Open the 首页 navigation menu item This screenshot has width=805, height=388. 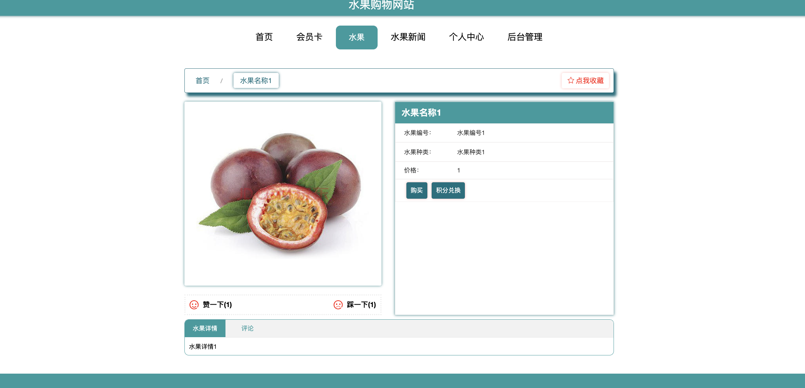(264, 37)
